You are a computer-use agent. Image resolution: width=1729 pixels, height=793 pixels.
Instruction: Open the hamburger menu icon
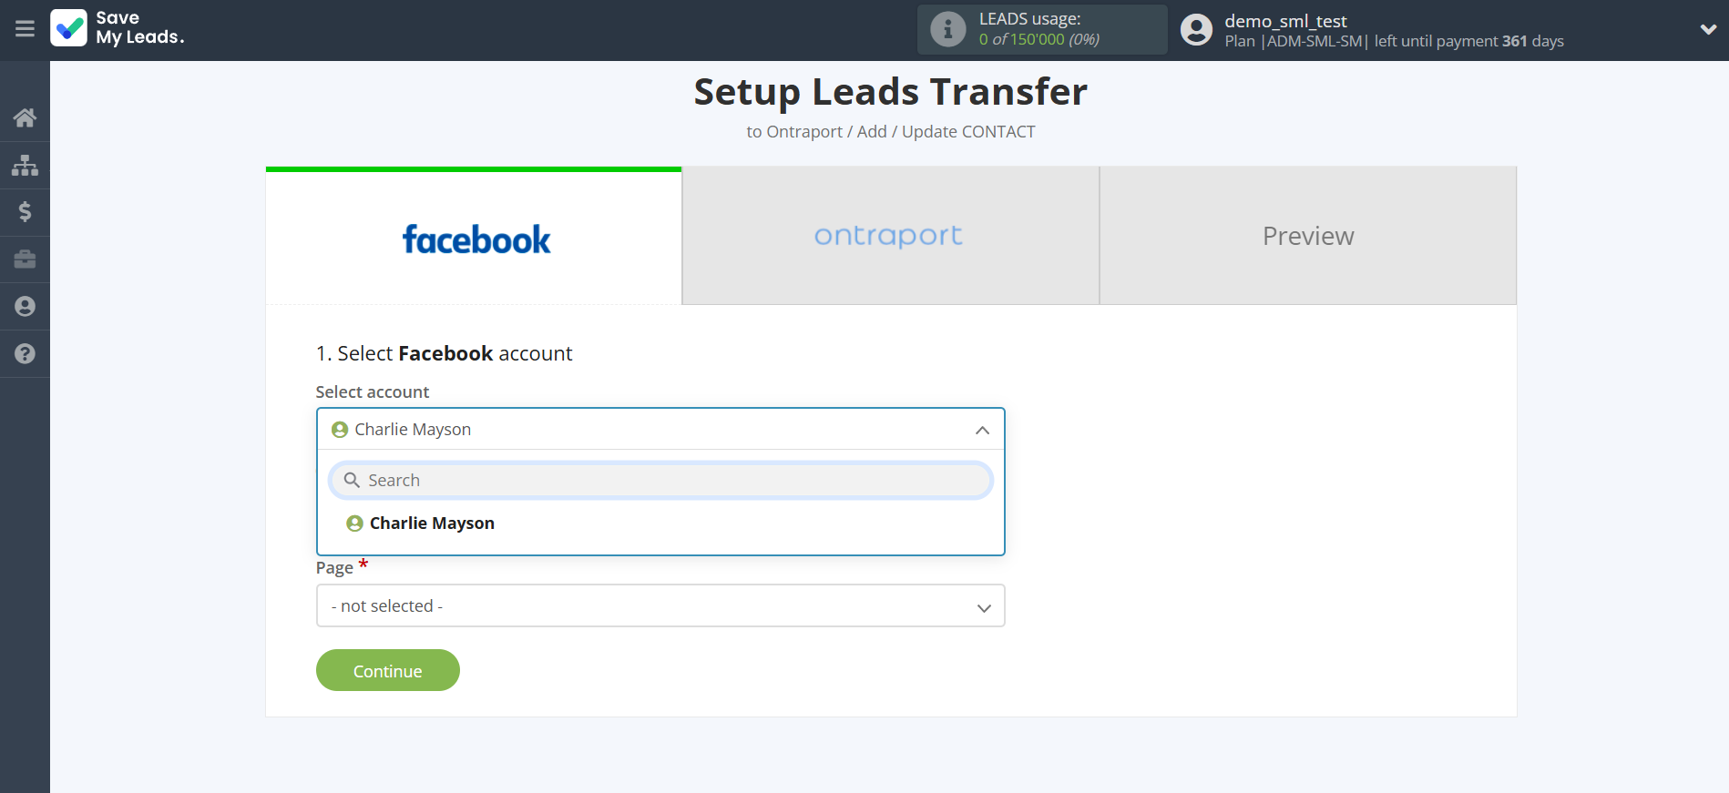[x=25, y=29]
